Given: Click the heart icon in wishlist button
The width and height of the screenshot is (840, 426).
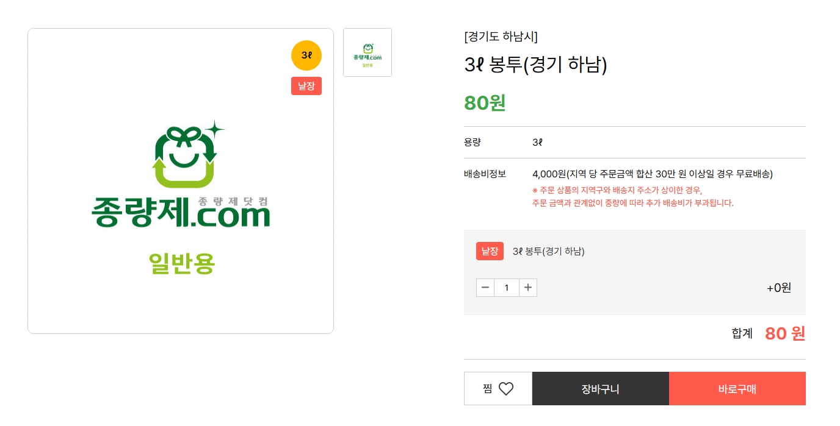Looking at the screenshot, I should [506, 389].
